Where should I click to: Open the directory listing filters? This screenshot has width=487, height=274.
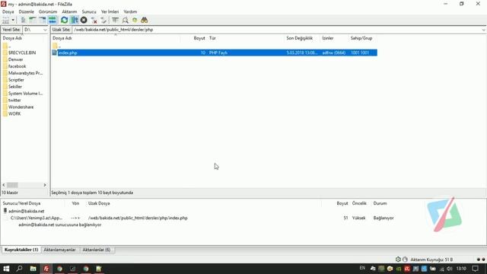coord(115,21)
